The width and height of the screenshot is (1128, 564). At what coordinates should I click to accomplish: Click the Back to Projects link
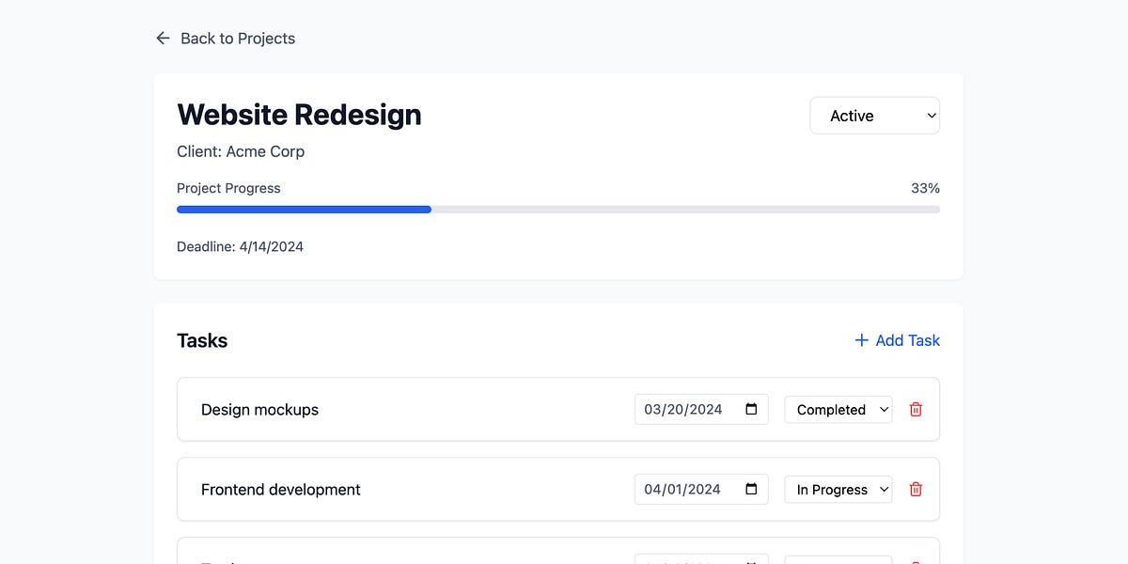pos(238,38)
